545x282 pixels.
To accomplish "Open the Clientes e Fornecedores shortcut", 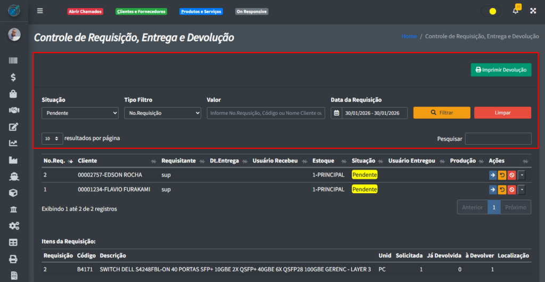I will click(141, 11).
